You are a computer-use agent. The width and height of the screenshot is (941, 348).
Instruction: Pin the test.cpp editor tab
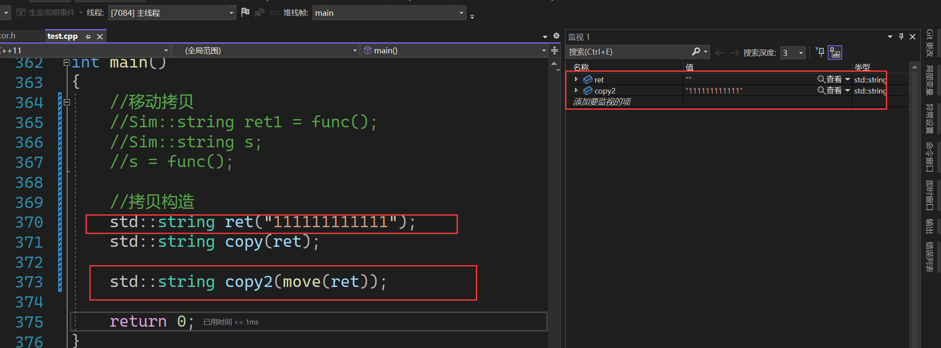coord(88,37)
